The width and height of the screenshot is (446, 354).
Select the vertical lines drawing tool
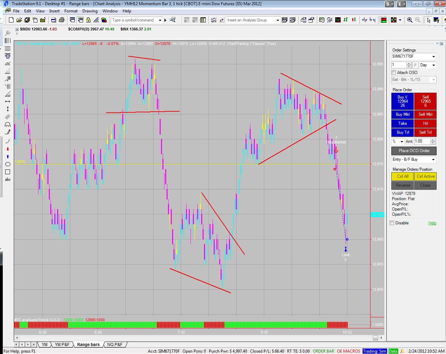(x=8, y=41)
